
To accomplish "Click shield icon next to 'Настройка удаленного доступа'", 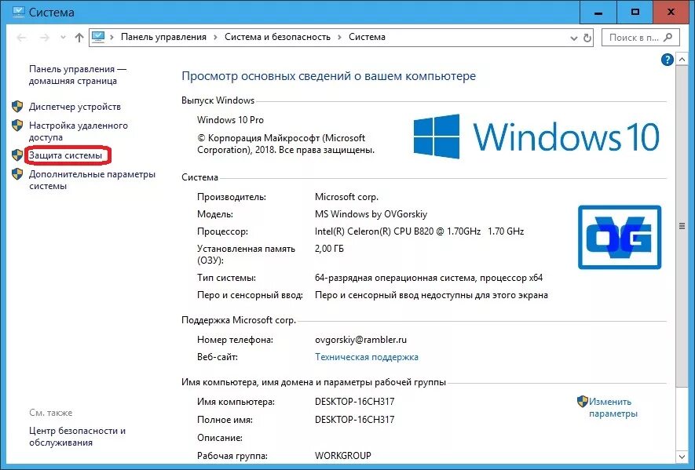I will [16, 126].
